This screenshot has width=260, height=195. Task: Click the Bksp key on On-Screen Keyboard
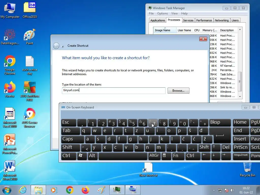220,122
